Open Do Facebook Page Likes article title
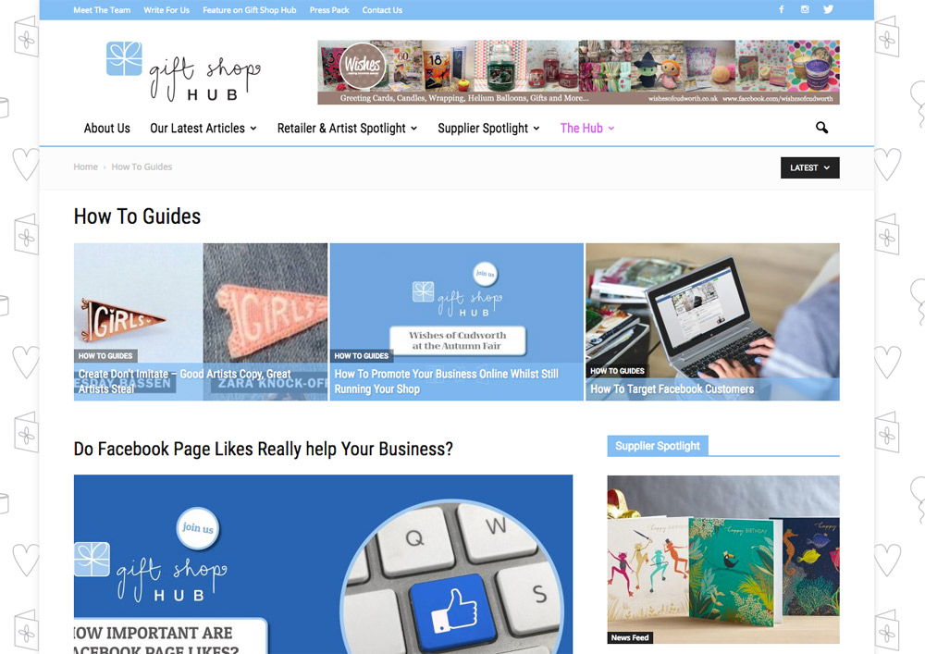 click(263, 449)
